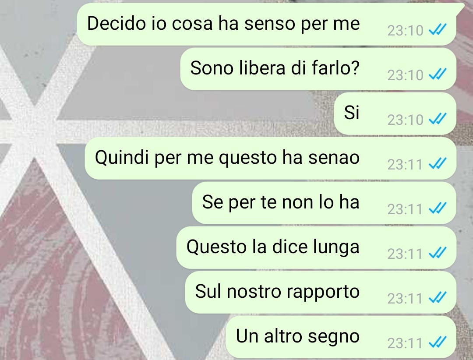Tap the read ticks on 'Sul nostro rapporto'
473x360 pixels.
click(438, 297)
